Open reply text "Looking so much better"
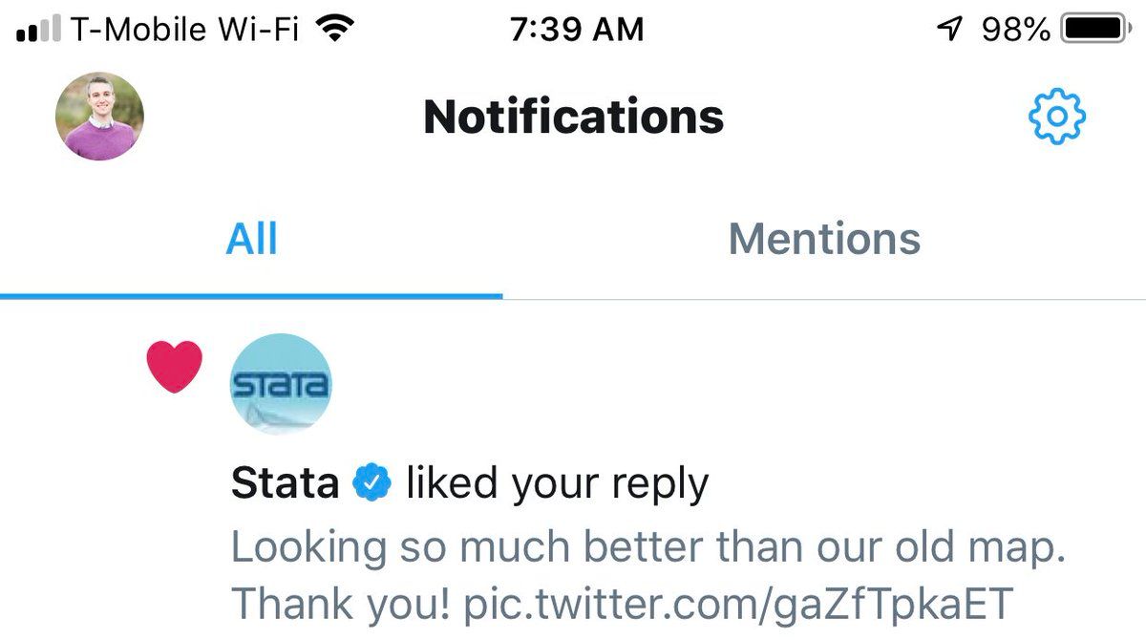 pyautogui.click(x=647, y=549)
